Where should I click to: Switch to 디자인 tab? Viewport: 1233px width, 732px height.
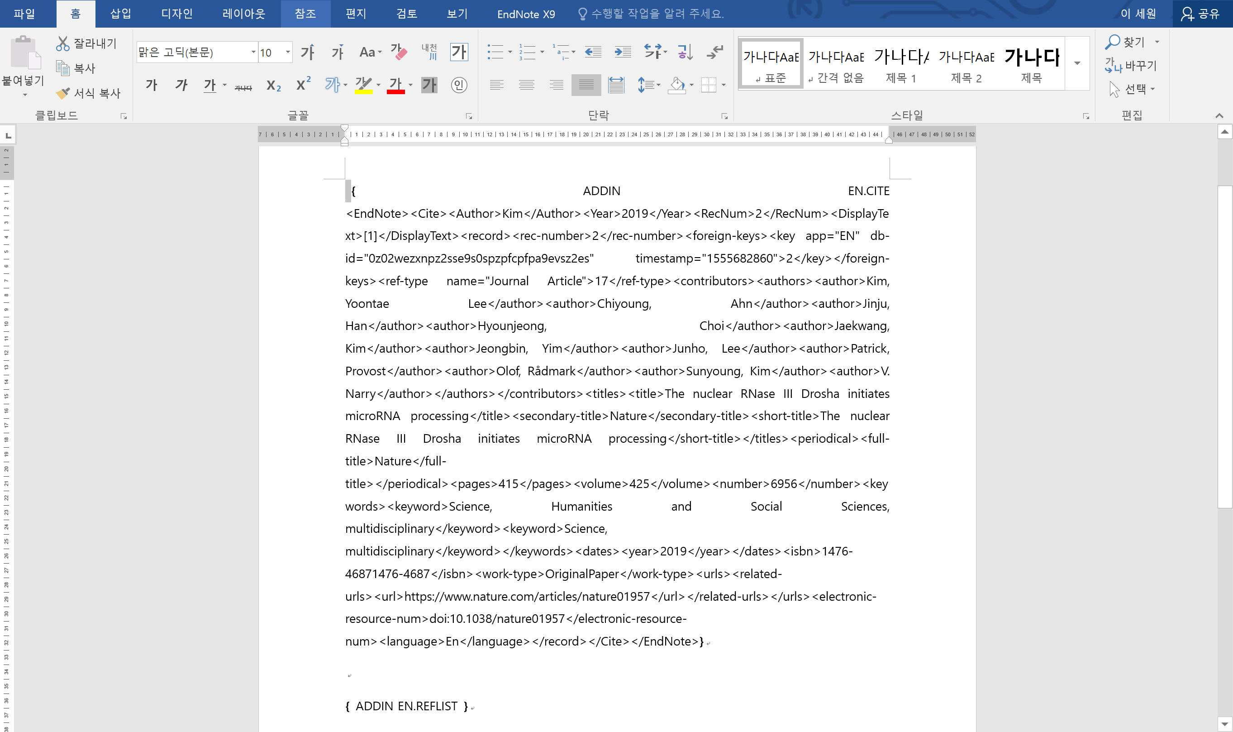pyautogui.click(x=177, y=14)
